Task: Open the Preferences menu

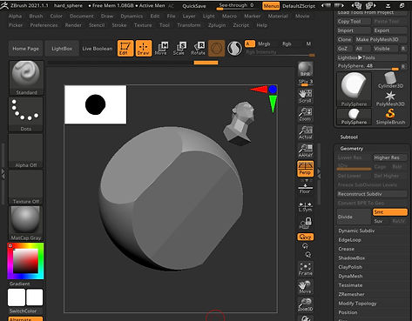Action: (x=44, y=25)
